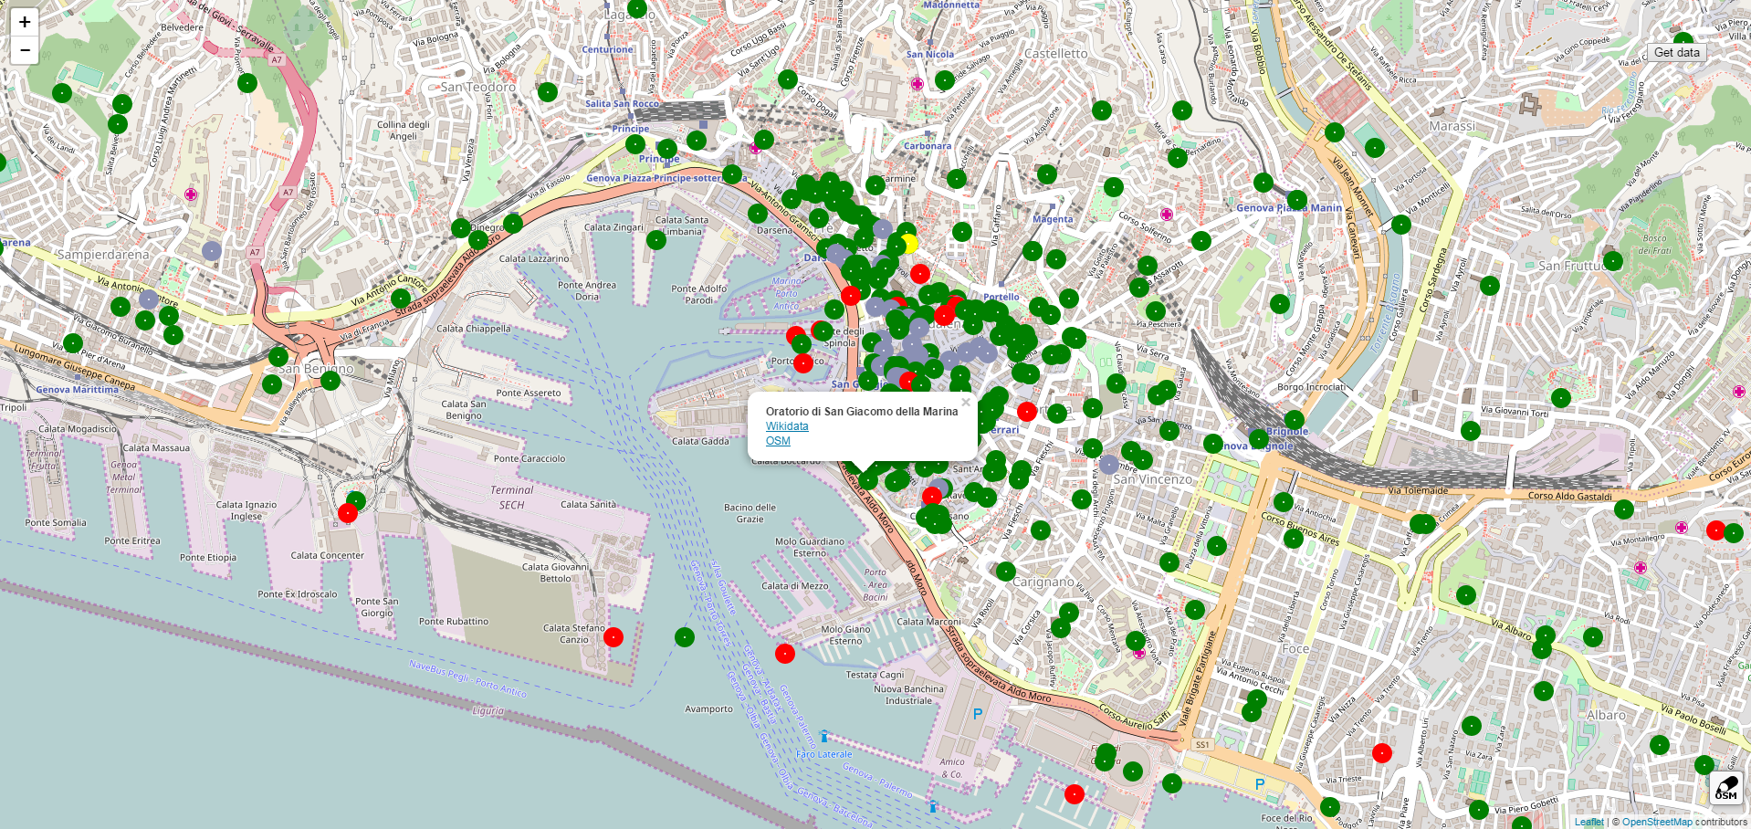Select red marker beside Calata Stefano Canzio

(x=613, y=637)
